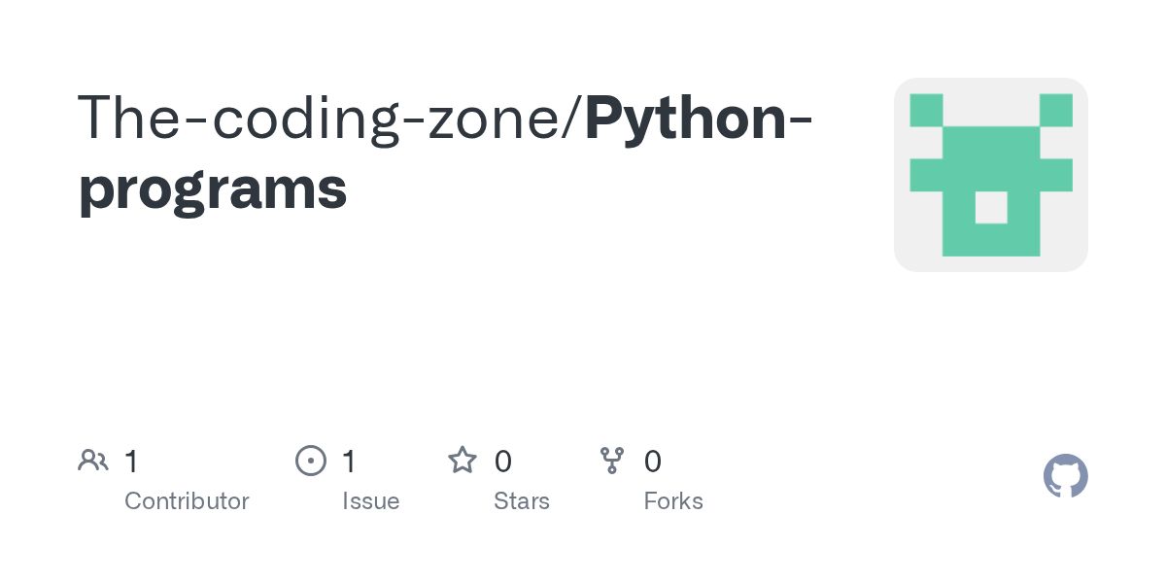The width and height of the screenshot is (1166, 583).
Task: Open the GitHub Octocat logo
Action: [x=1065, y=476]
